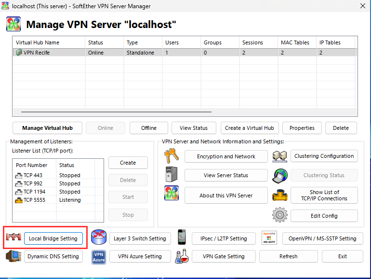Click the keys icon beside Encryption and Network
Image resolution: width=371 pixels, height=279 pixels.
point(172,156)
